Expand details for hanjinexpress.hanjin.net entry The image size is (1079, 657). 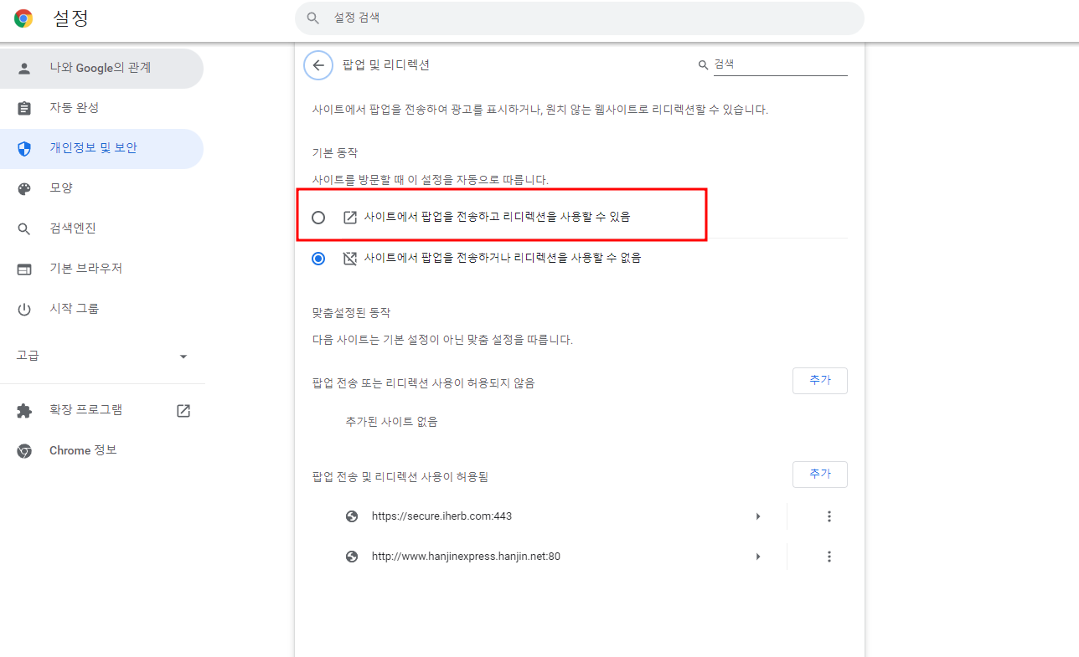758,556
